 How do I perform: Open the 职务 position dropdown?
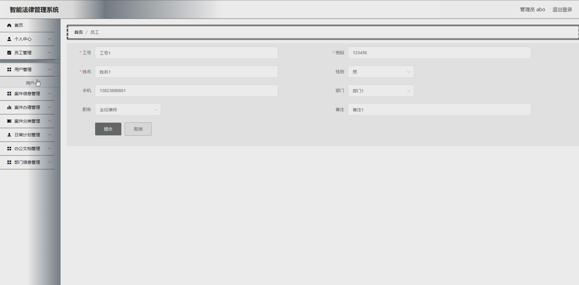coord(128,110)
